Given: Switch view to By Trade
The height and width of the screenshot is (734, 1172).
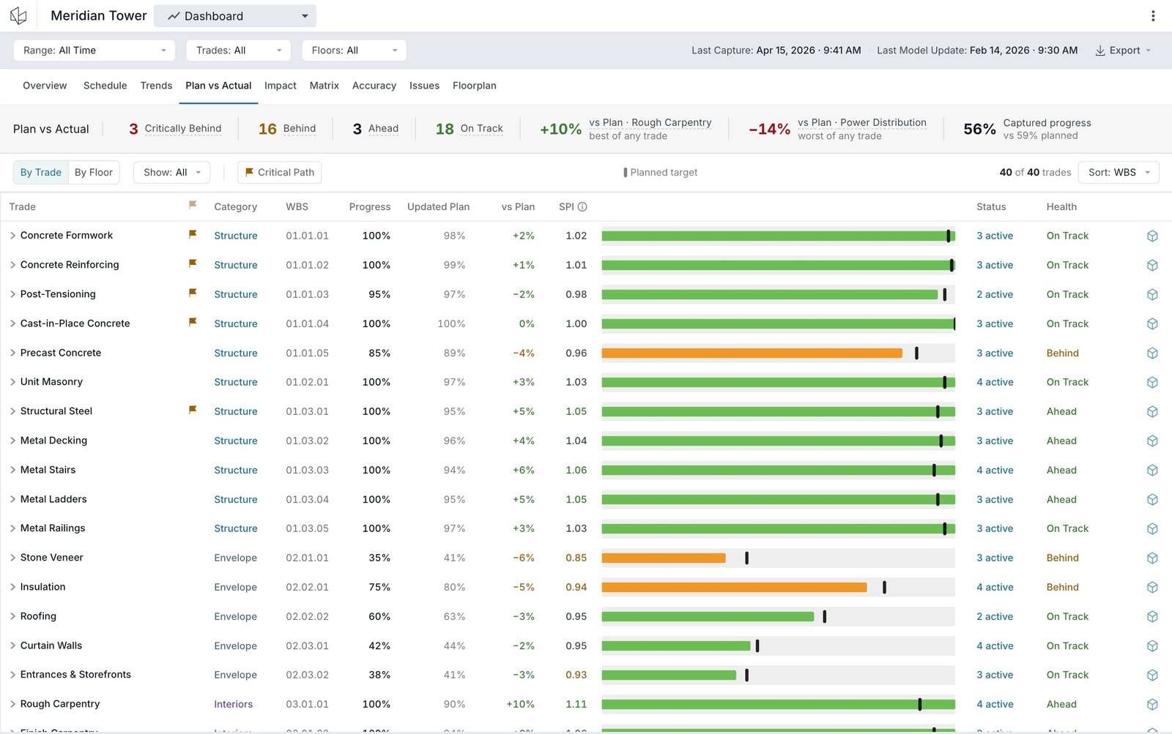Looking at the screenshot, I should [x=41, y=173].
